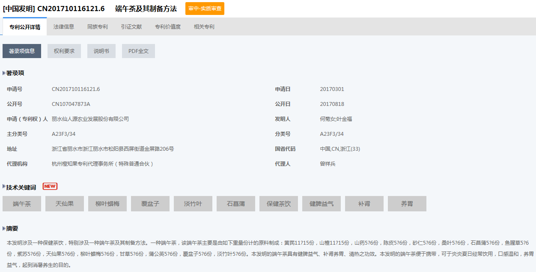Collapse the 技术关键词 section triangle
The width and height of the screenshot is (536, 272).
[4, 187]
